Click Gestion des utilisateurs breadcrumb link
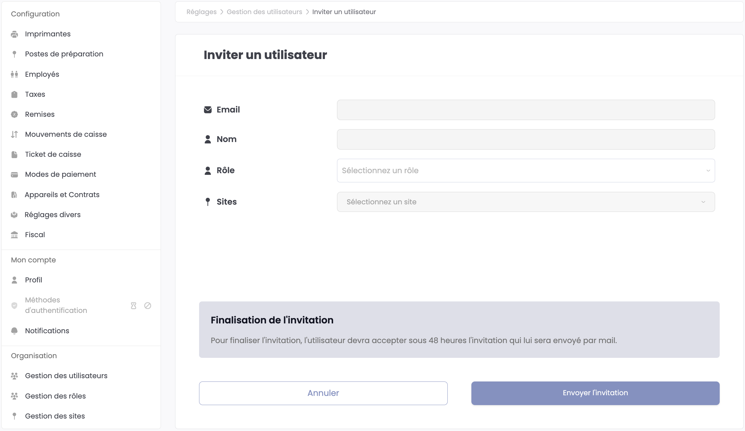This screenshot has width=745, height=431. pos(264,12)
